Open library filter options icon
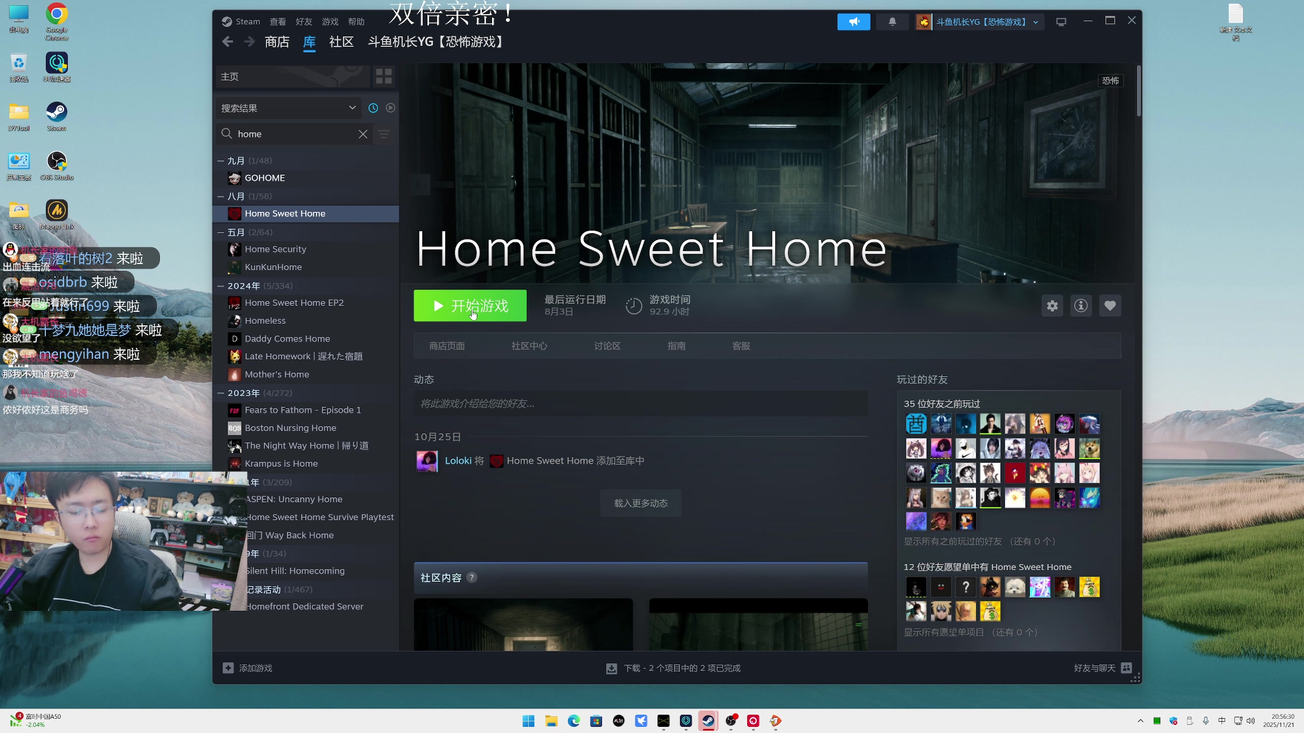The image size is (1304, 733). 384,134
